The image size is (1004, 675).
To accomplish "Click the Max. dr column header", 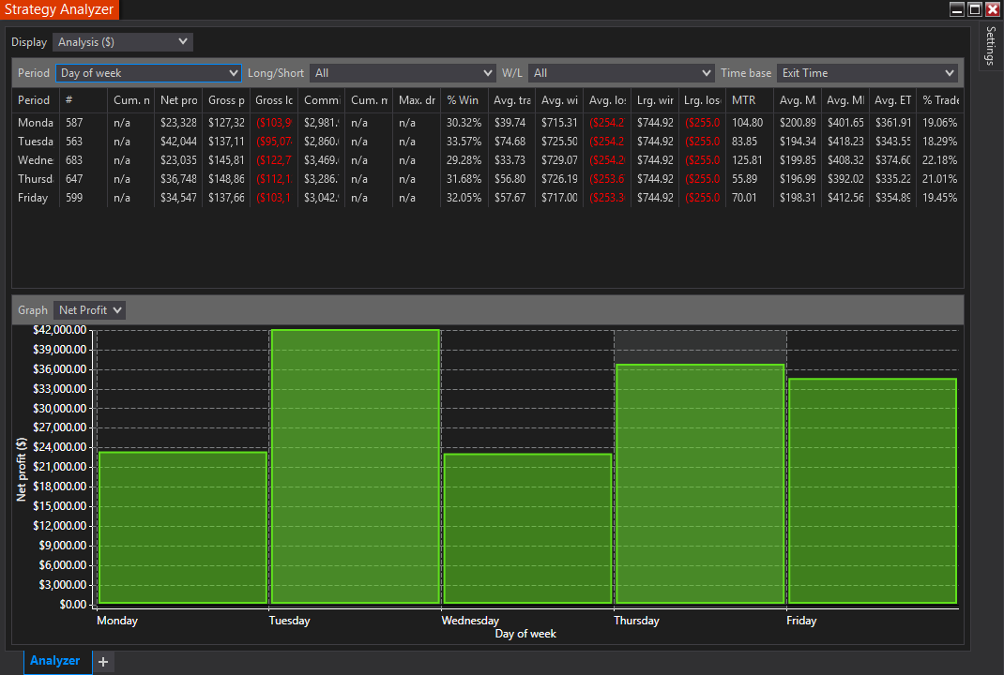I will [x=417, y=100].
